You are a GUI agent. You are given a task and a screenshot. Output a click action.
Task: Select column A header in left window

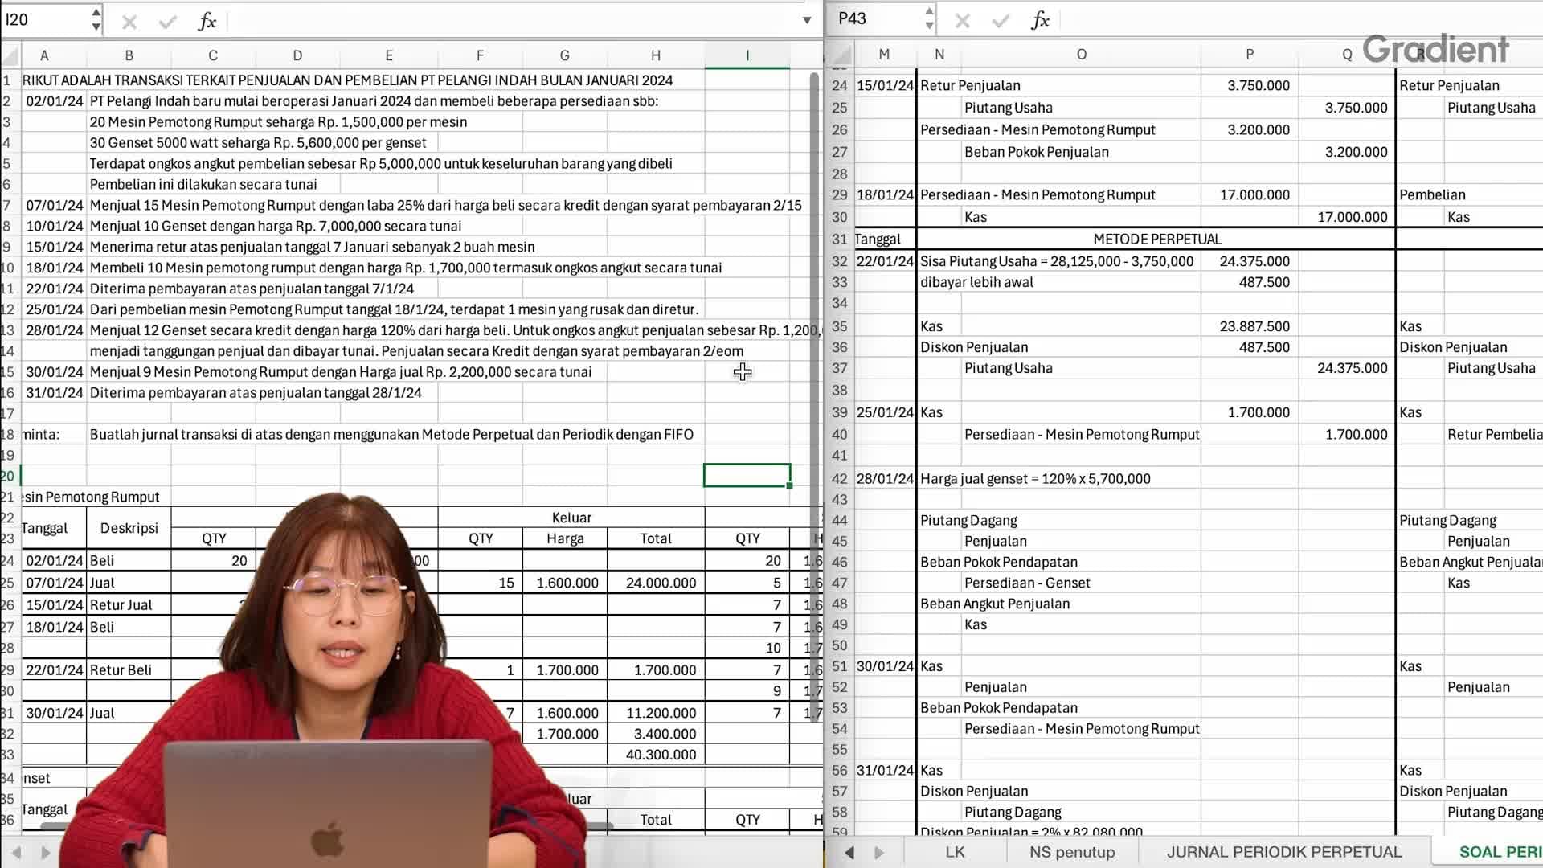tap(44, 55)
